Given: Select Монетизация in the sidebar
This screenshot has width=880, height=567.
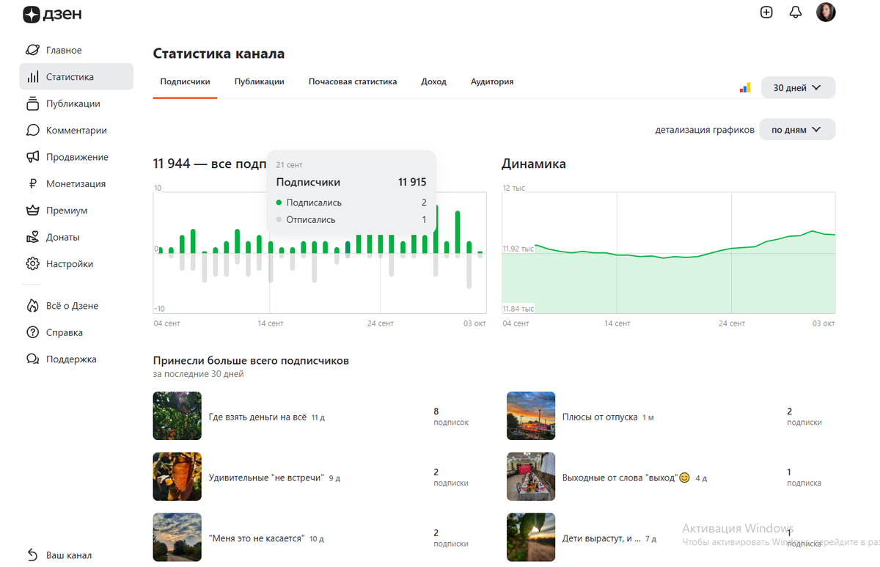Looking at the screenshot, I should pos(76,184).
